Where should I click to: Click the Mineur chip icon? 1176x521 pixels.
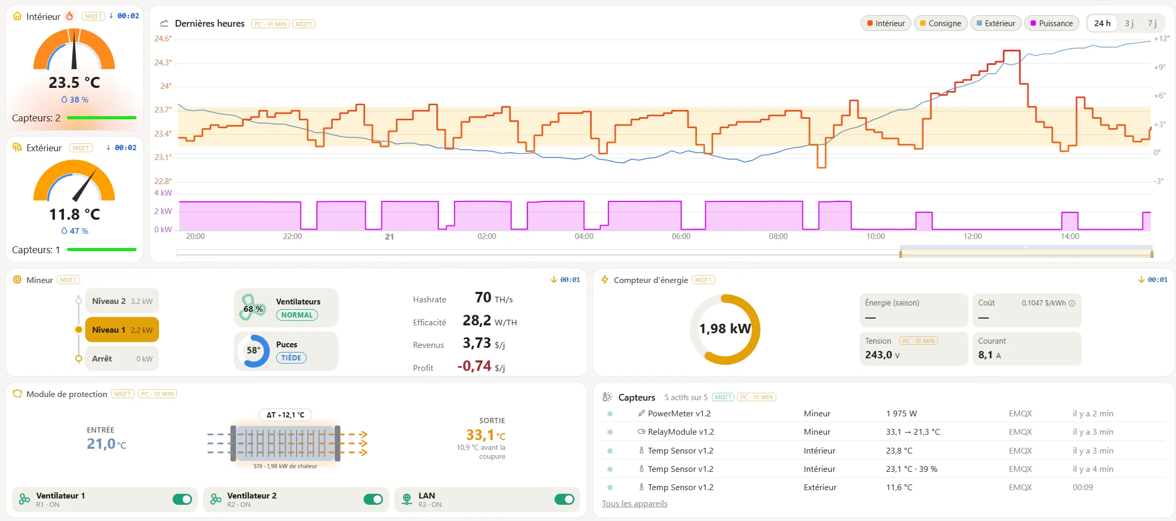point(17,280)
